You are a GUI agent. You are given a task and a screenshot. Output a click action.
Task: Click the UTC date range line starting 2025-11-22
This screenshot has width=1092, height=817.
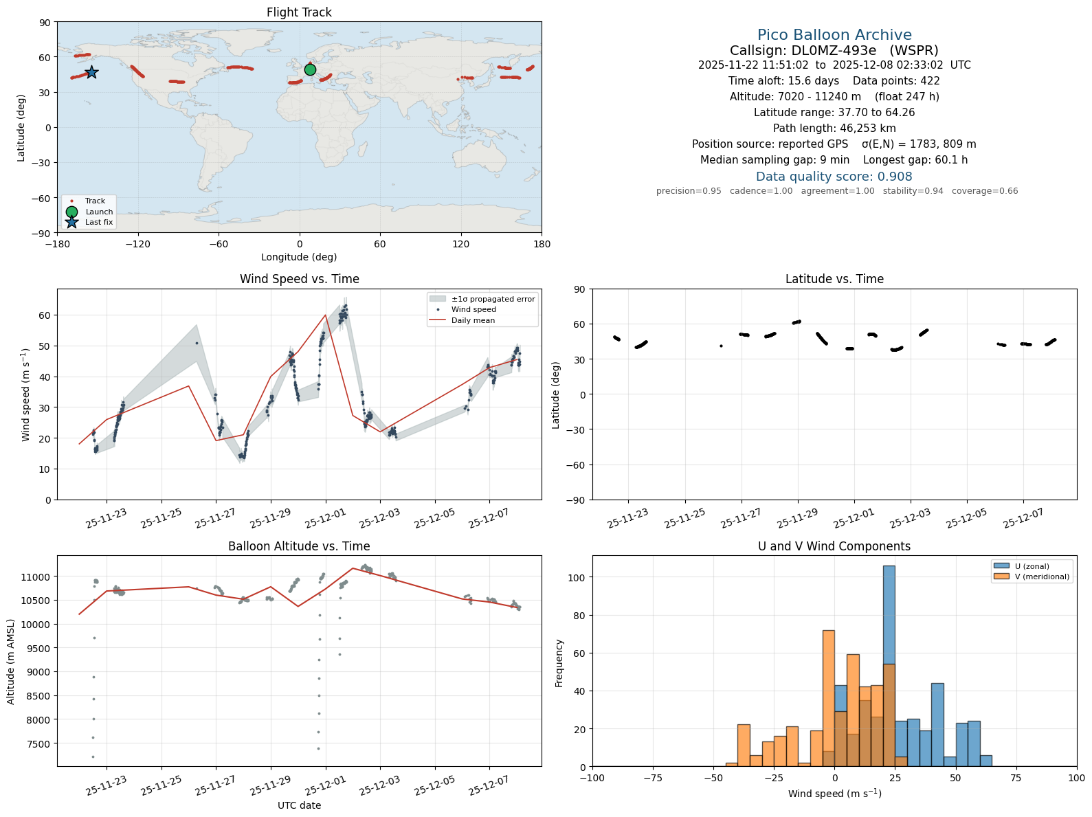point(834,65)
